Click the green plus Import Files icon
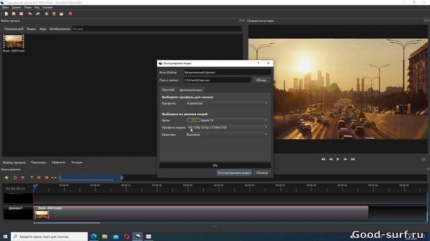Screen dimensions: 430x241 click(46, 13)
